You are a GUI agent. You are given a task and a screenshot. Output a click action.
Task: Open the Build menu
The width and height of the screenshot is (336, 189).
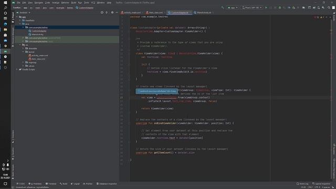pos(73,3)
